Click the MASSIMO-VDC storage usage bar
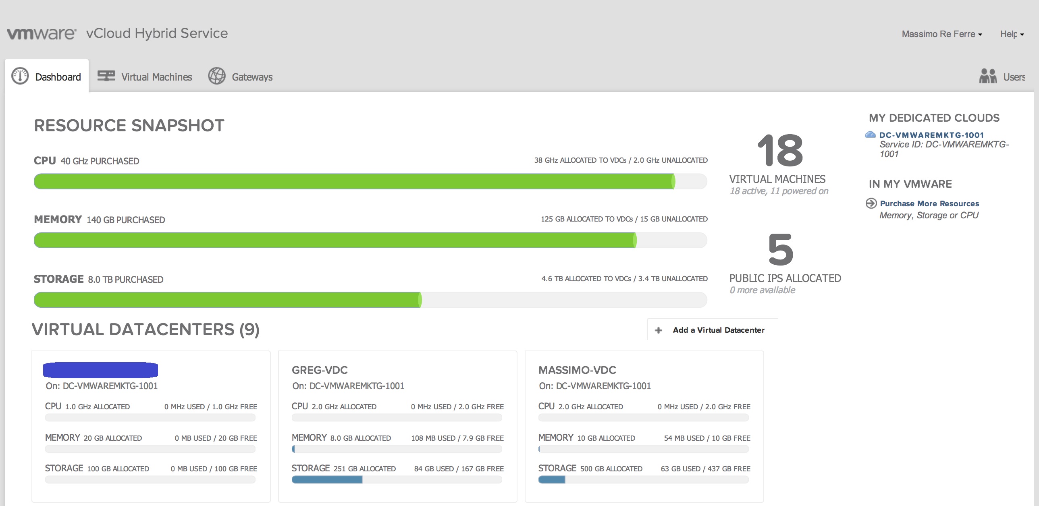 click(643, 479)
